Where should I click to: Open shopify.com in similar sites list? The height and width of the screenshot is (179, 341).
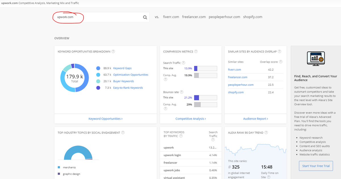tap(236, 92)
